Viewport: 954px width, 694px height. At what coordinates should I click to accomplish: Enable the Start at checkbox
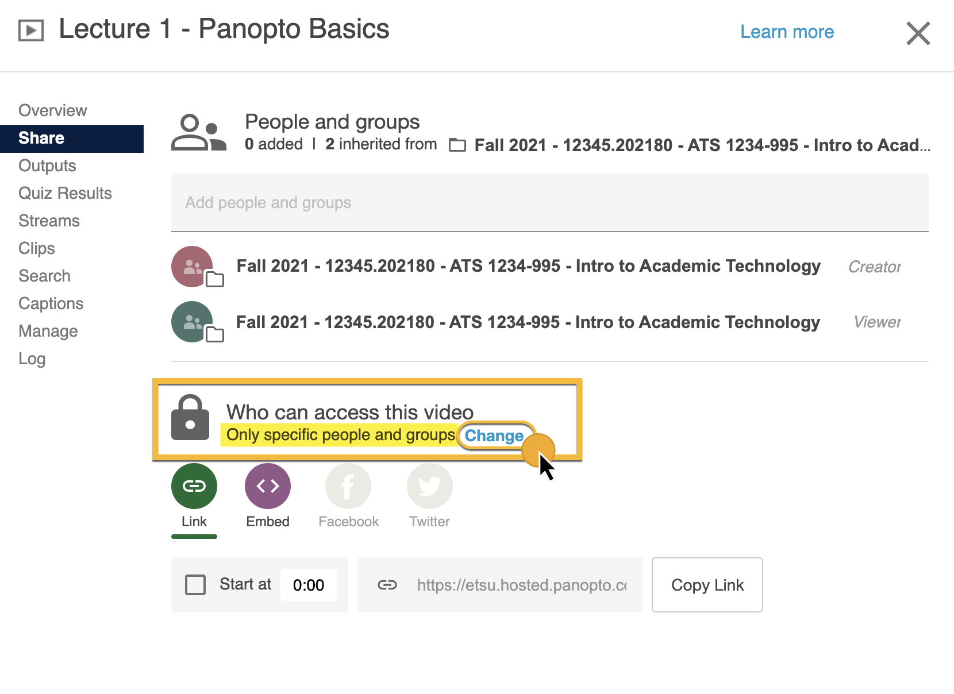tap(195, 585)
